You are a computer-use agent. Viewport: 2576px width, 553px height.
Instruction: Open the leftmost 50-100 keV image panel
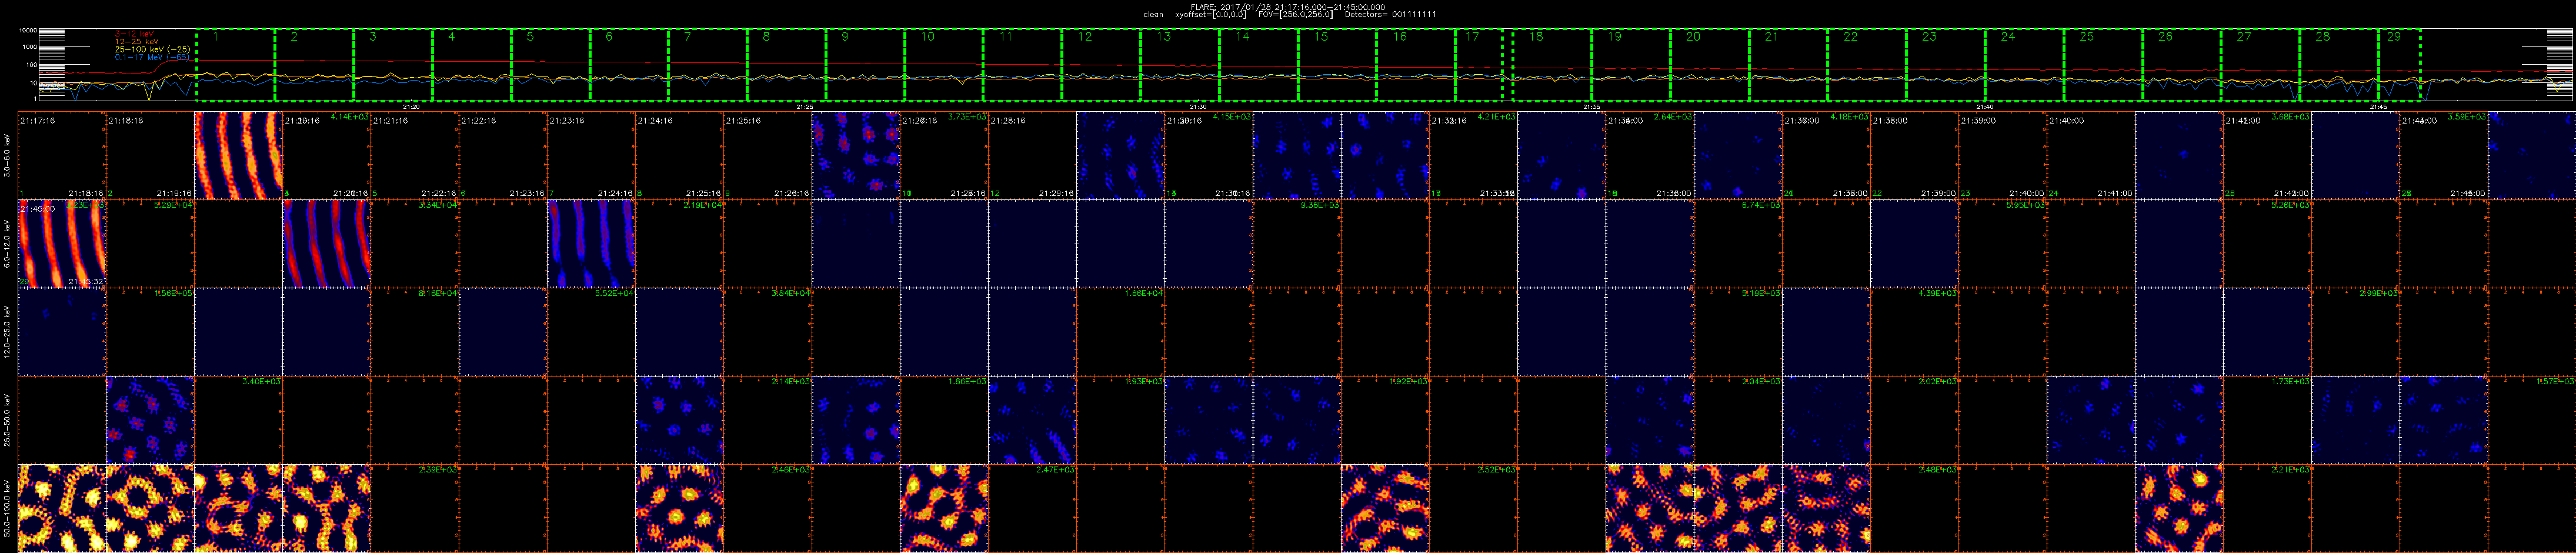pyautogui.click(x=62, y=508)
